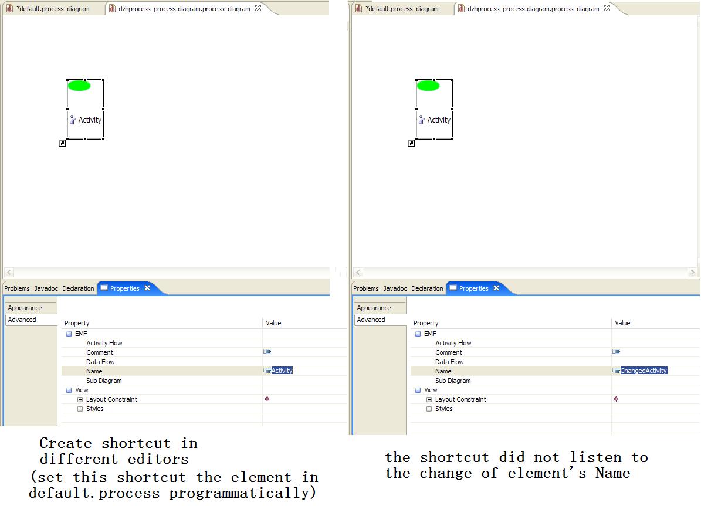Click Property column header in right table
This screenshot has width=701, height=506.
pos(511,322)
